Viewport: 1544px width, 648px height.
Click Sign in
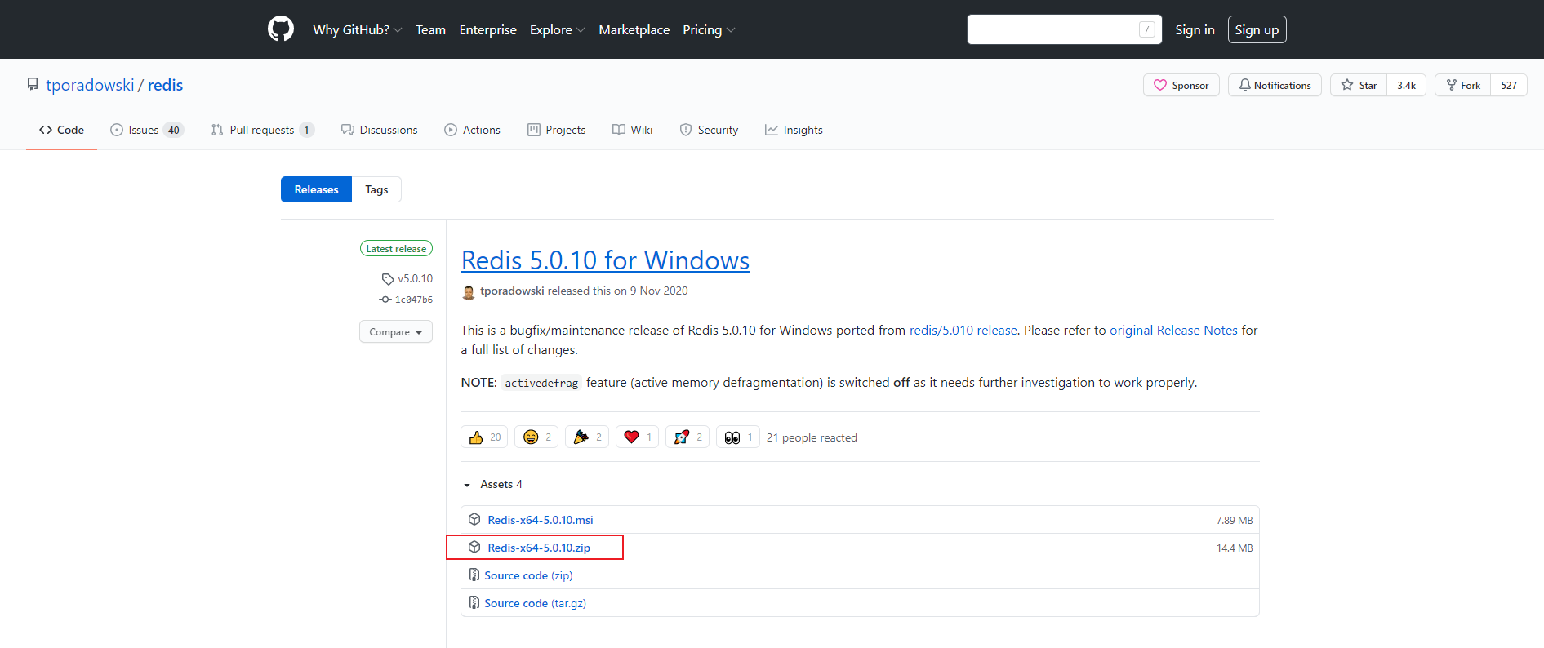click(1195, 29)
